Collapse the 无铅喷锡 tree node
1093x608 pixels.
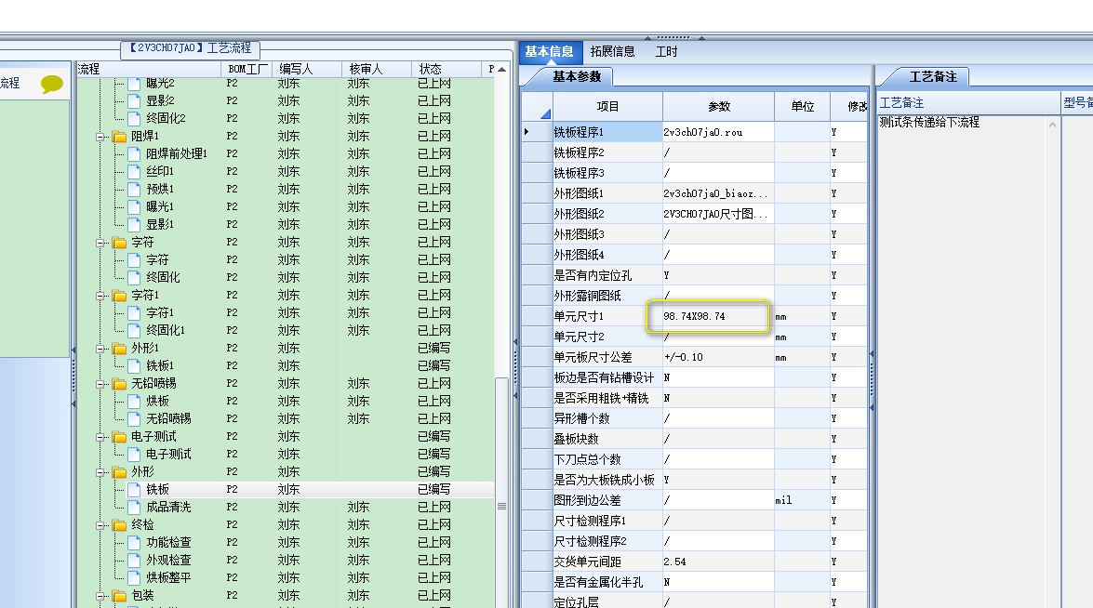click(x=100, y=385)
